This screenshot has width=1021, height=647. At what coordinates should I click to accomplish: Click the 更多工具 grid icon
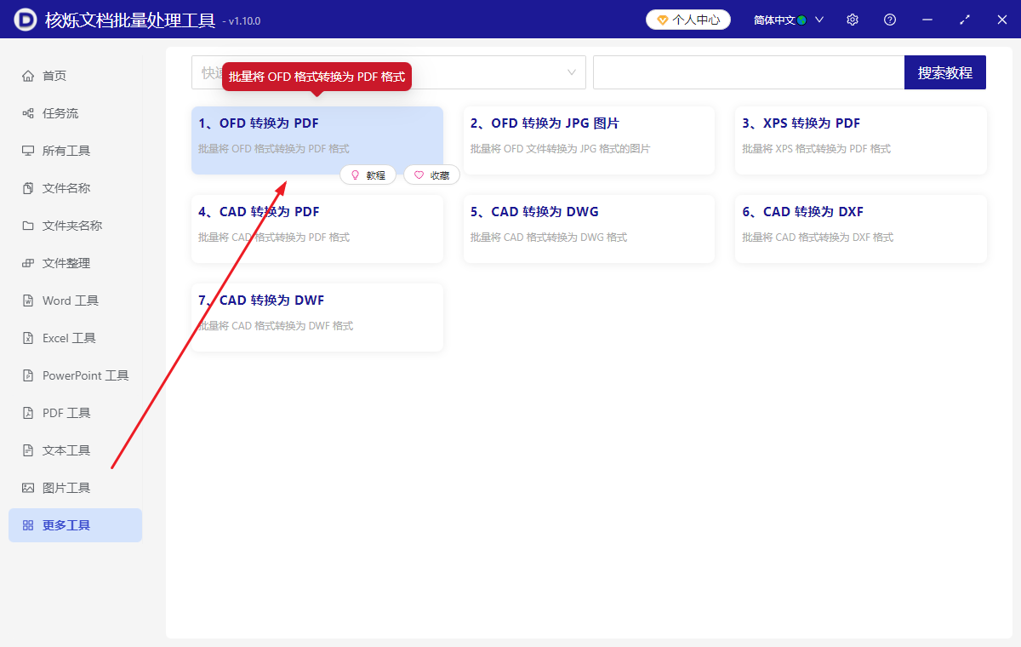(28, 525)
